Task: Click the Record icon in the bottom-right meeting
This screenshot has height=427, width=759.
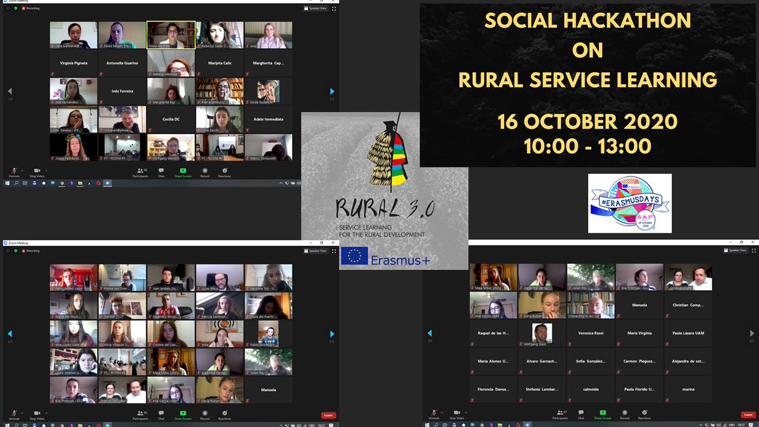Action: 625,413
